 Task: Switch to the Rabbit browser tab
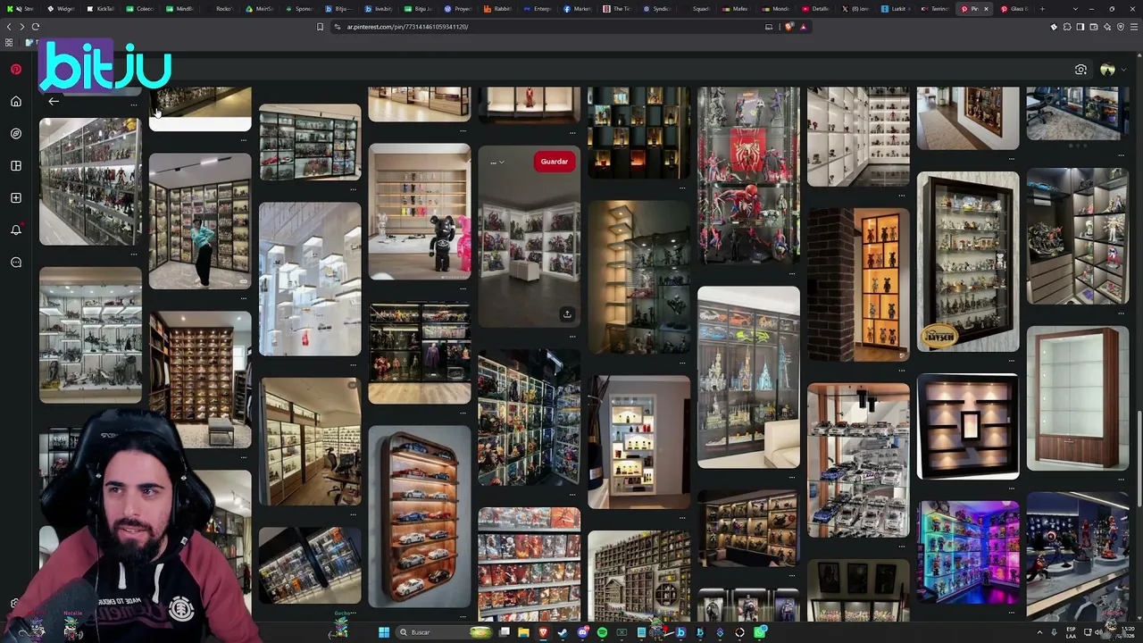pos(498,9)
